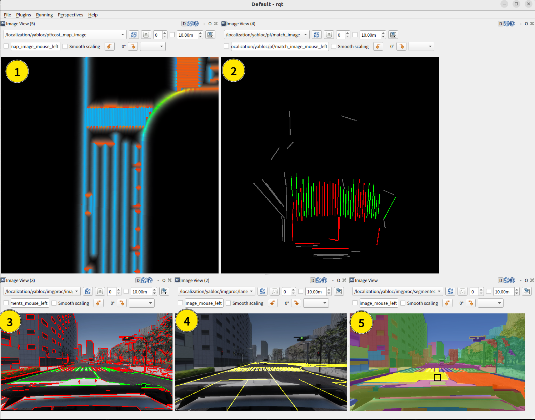
Task: Increase the 10.00m range in Image View (3)
Action: pyautogui.click(x=154, y=290)
